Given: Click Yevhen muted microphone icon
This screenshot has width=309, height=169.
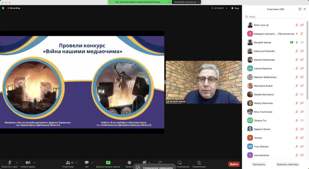Looking at the screenshot, I should (297, 138).
